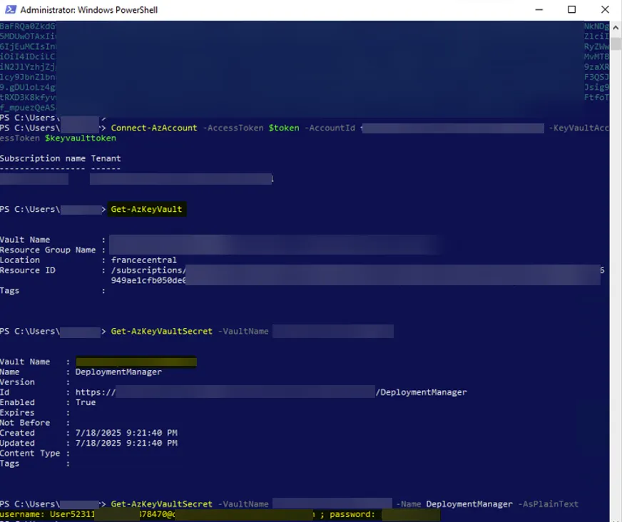This screenshot has width=622, height=522.
Task: Click the $token variable after -AccessToken
Action: [284, 128]
